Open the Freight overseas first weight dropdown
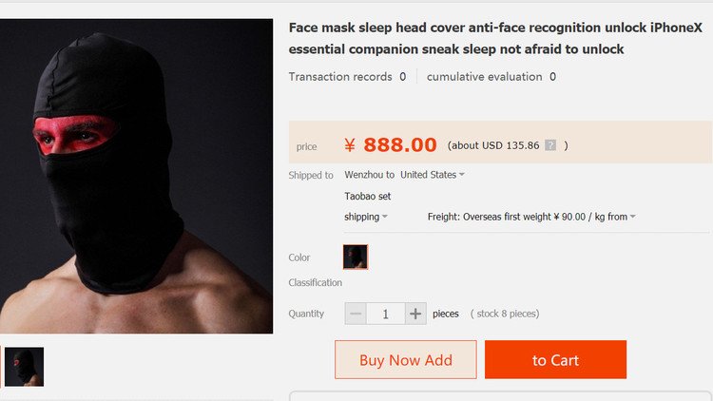Screen dimensions: 713x401 (531, 217)
